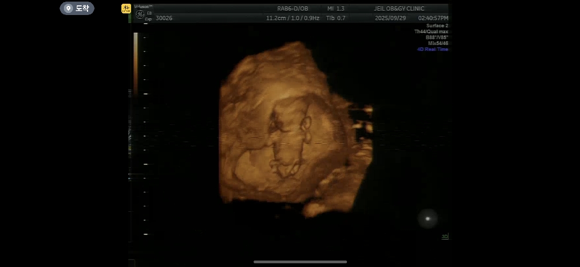Image resolution: width=580 pixels, height=267 pixels.
Task: Click the JEIL OB&GY CLINIC header text
Action: pos(399,9)
